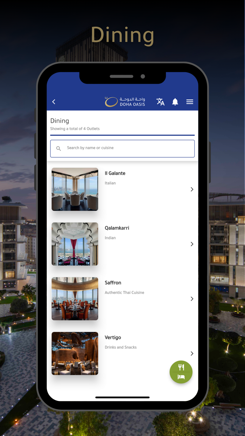Tap the Doha Oasis logo
Screen dimensions: 245x436
pyautogui.click(x=125, y=102)
